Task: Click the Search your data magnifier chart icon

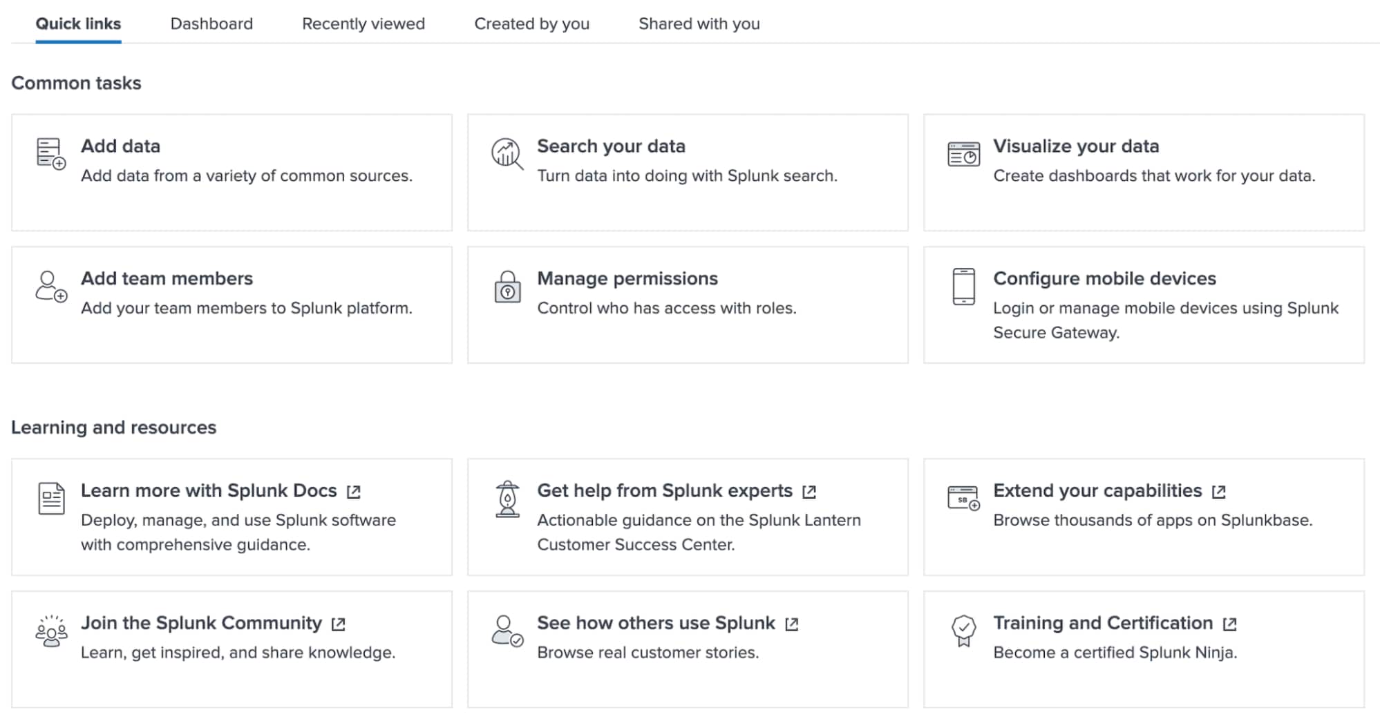Action: pyautogui.click(x=507, y=153)
